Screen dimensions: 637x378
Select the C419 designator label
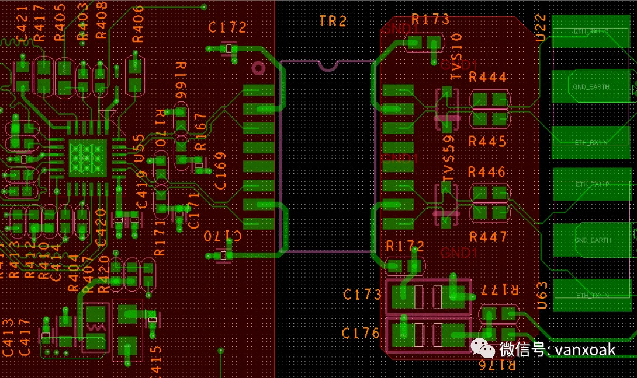141,190
